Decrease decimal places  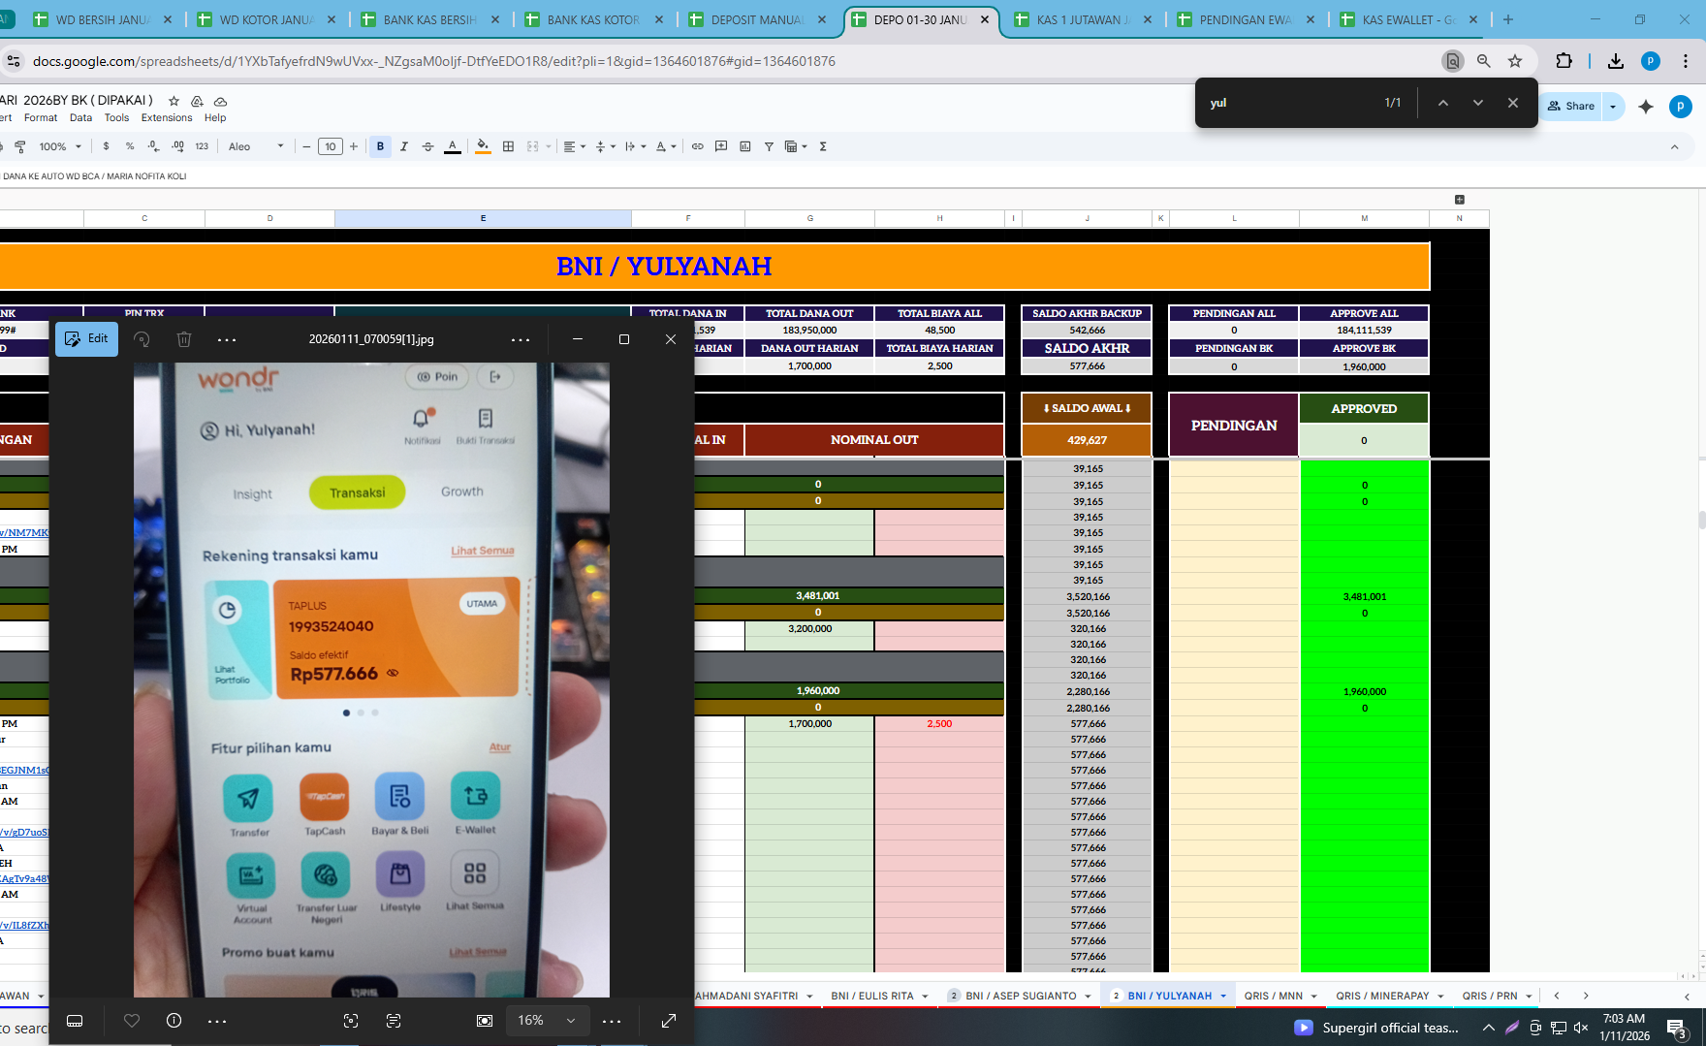click(x=153, y=146)
